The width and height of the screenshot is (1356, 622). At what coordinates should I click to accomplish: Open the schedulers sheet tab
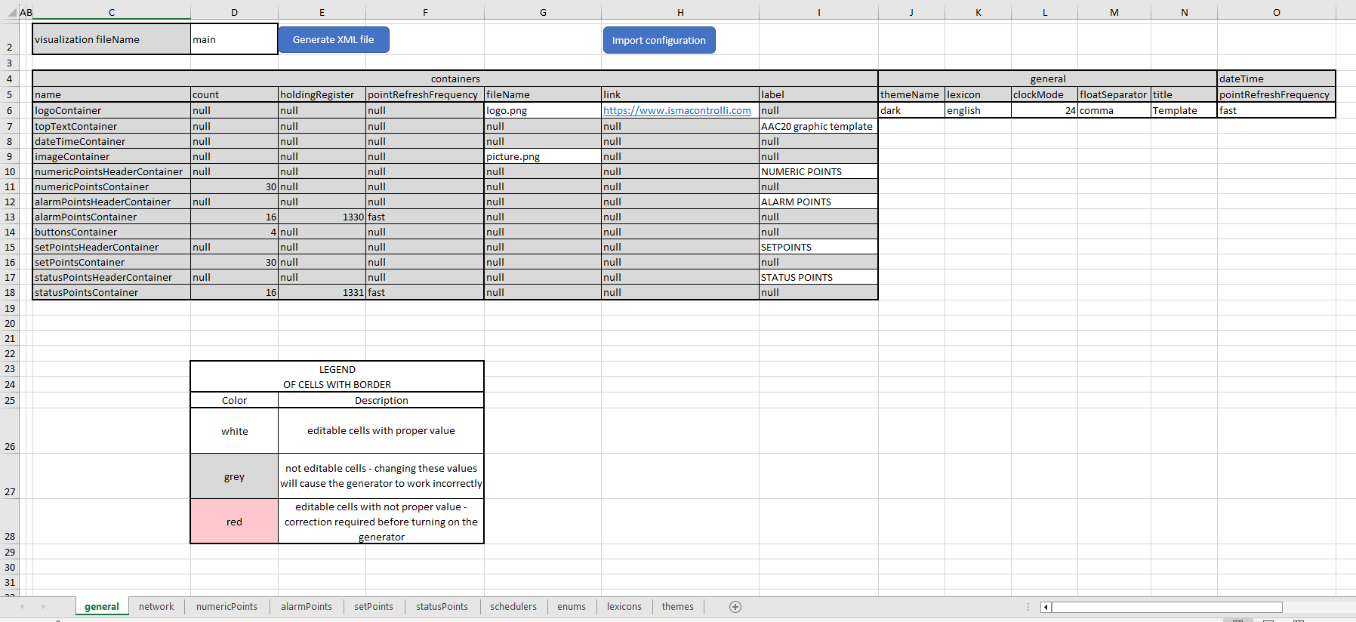513,607
